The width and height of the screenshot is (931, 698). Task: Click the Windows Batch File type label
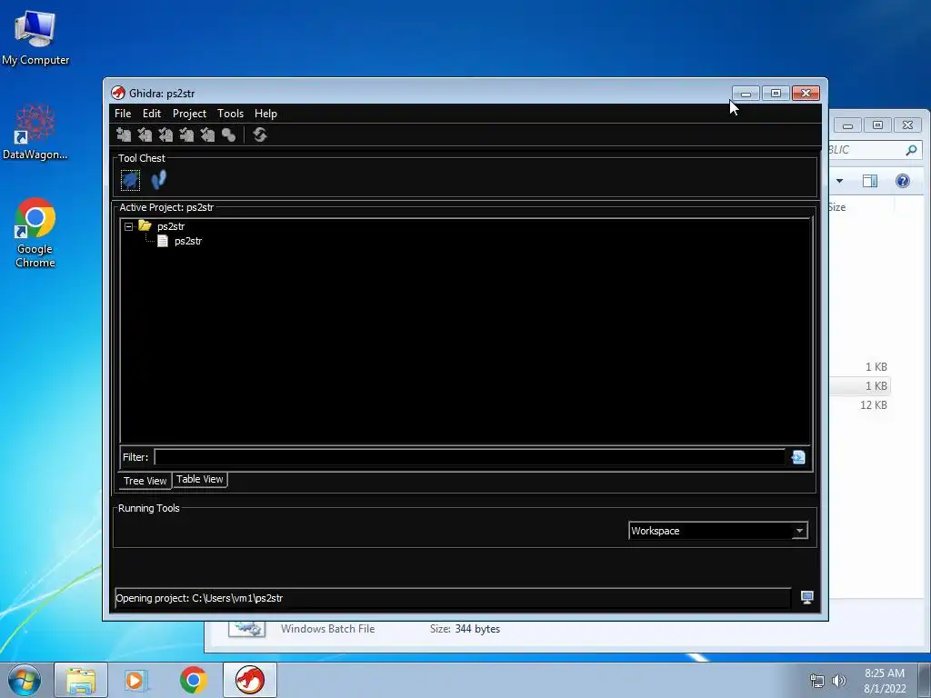pos(327,629)
